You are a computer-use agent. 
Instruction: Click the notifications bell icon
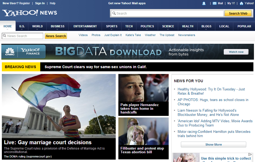coord(204,3)
